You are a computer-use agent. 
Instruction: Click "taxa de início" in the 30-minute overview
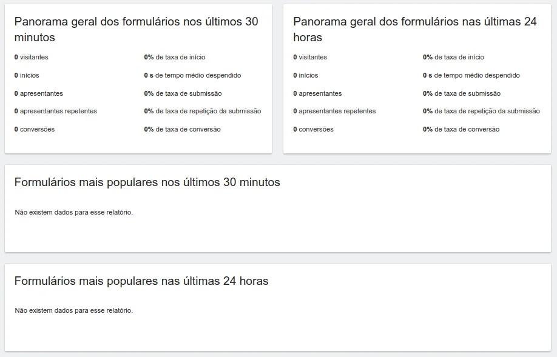(180, 57)
